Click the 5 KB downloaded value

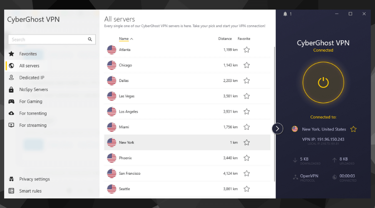pos(304,159)
